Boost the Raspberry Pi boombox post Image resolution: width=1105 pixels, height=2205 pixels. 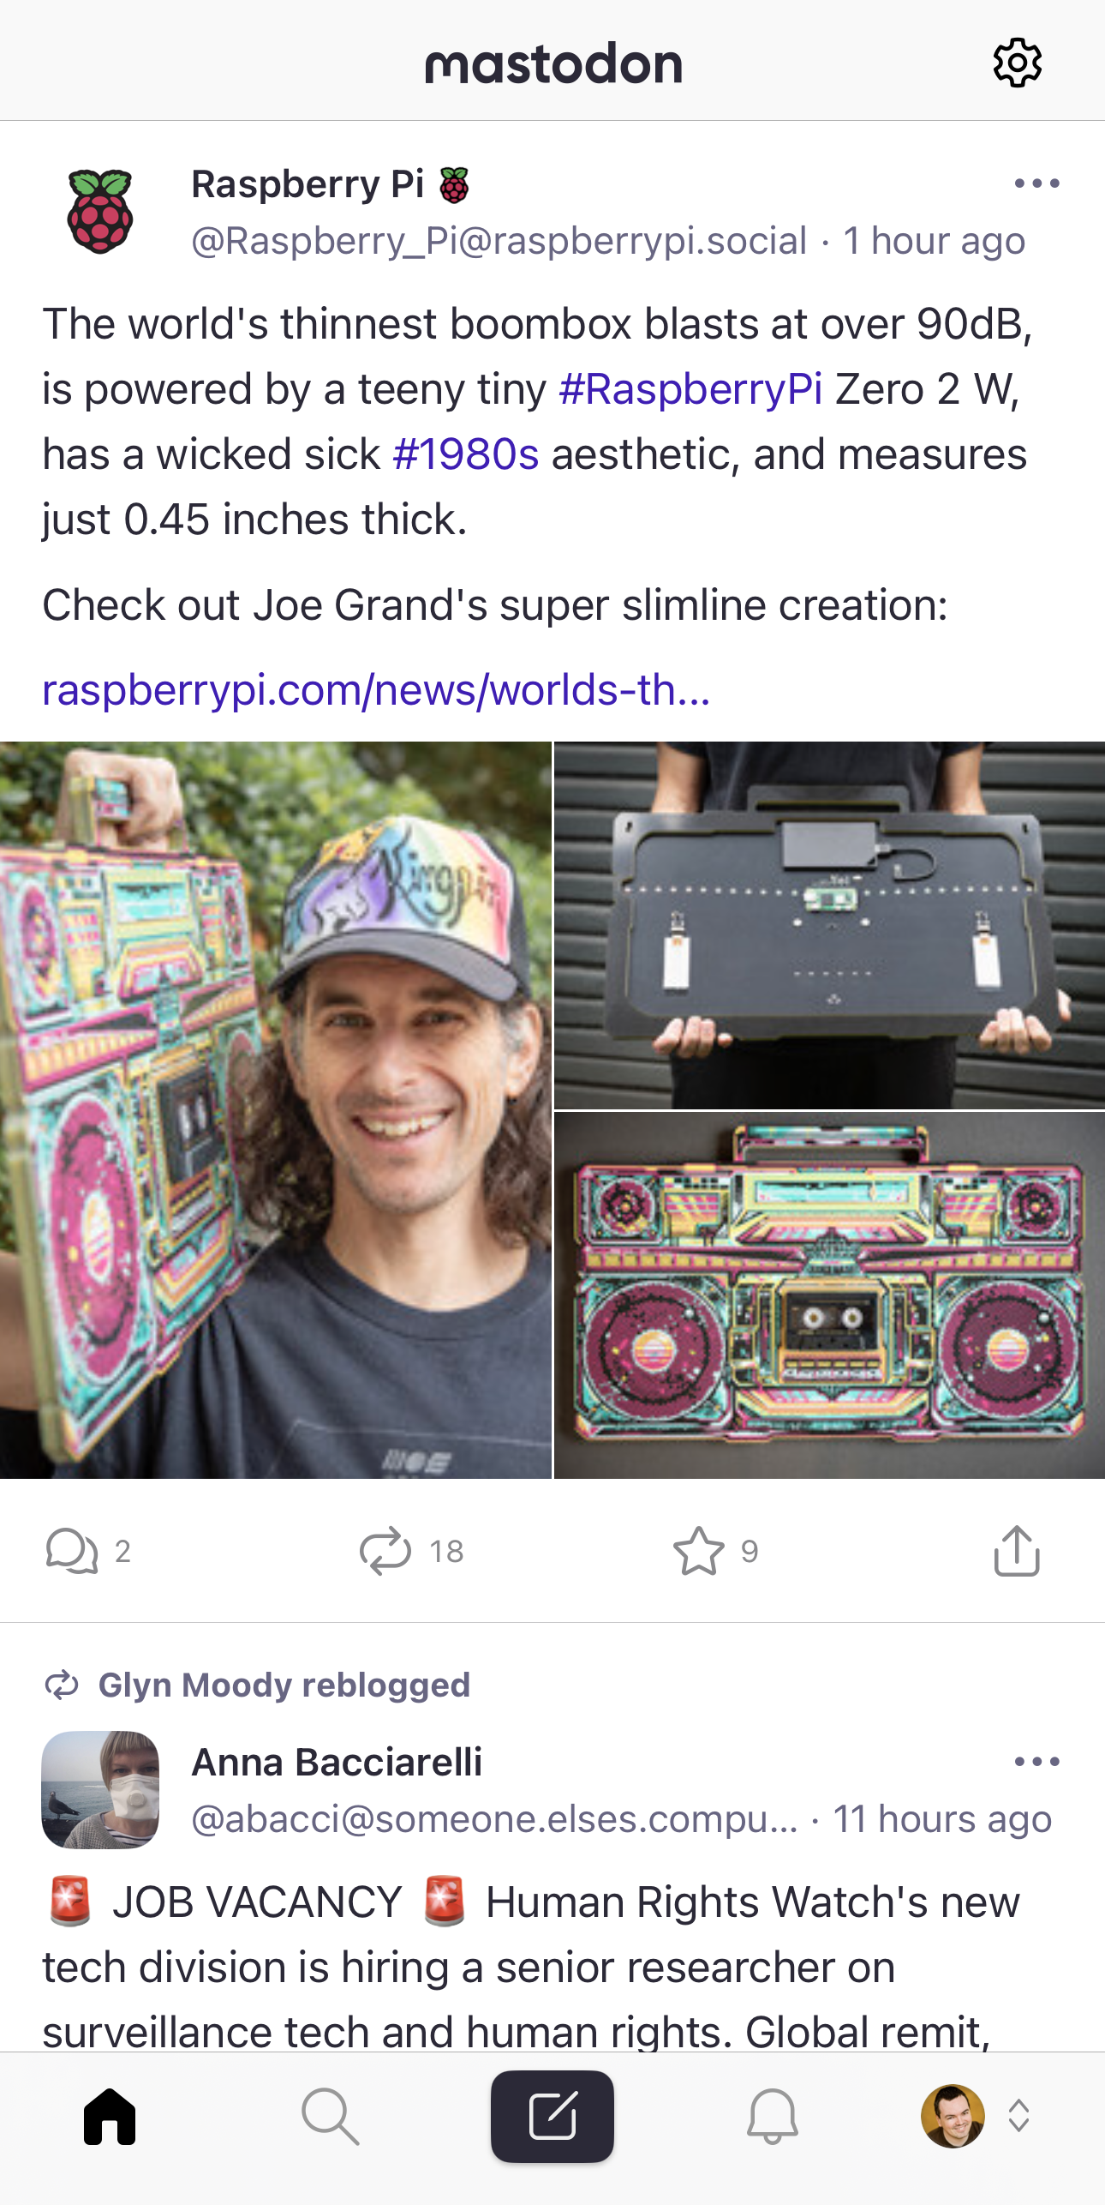[x=385, y=1551]
